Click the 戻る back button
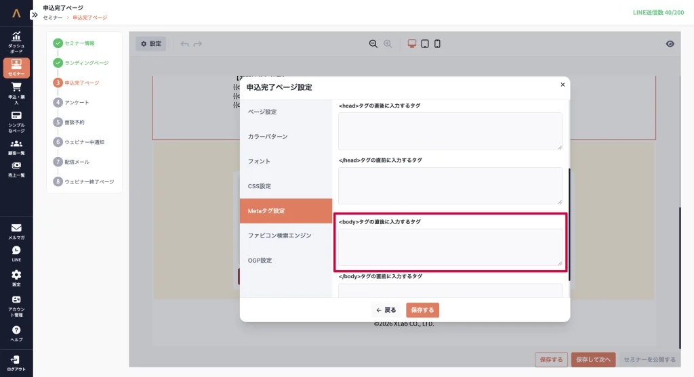694x377 pixels. point(386,310)
